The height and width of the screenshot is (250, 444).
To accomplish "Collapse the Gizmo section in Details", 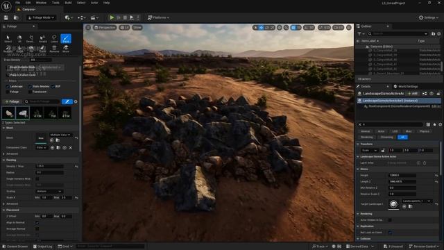I will 358,169.
